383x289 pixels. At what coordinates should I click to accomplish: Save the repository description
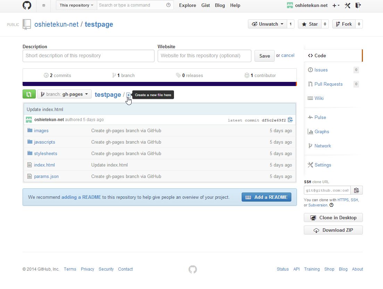pyautogui.click(x=265, y=56)
